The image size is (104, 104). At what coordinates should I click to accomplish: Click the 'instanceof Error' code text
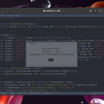click(87, 57)
